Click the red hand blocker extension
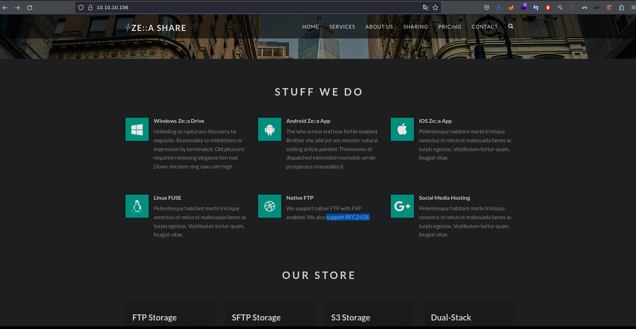The image size is (636, 329). click(548, 7)
